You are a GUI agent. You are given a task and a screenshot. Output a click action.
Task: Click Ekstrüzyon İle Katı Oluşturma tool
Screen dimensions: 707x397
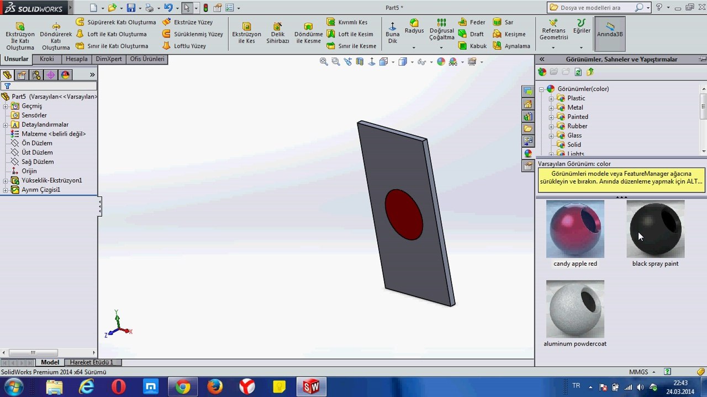[x=20, y=36]
